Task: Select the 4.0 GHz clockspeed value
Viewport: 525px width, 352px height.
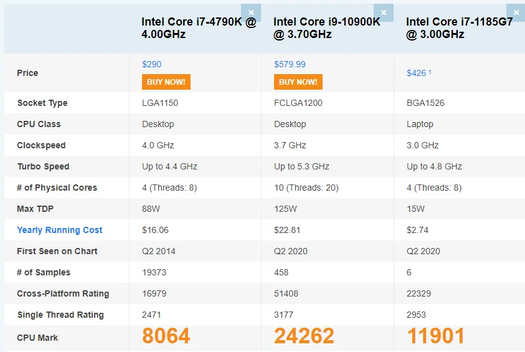Action: click(x=158, y=145)
